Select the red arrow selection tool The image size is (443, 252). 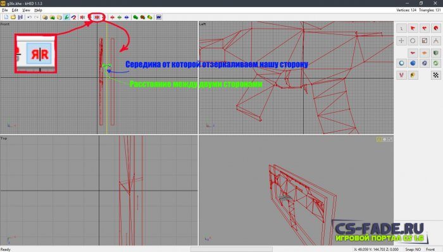pos(413,28)
